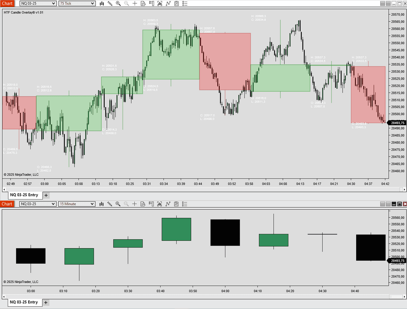The width and height of the screenshot is (407, 309).
Task: Expand NQ 03-25 instrument selector in top chart
Action: coord(53,3)
